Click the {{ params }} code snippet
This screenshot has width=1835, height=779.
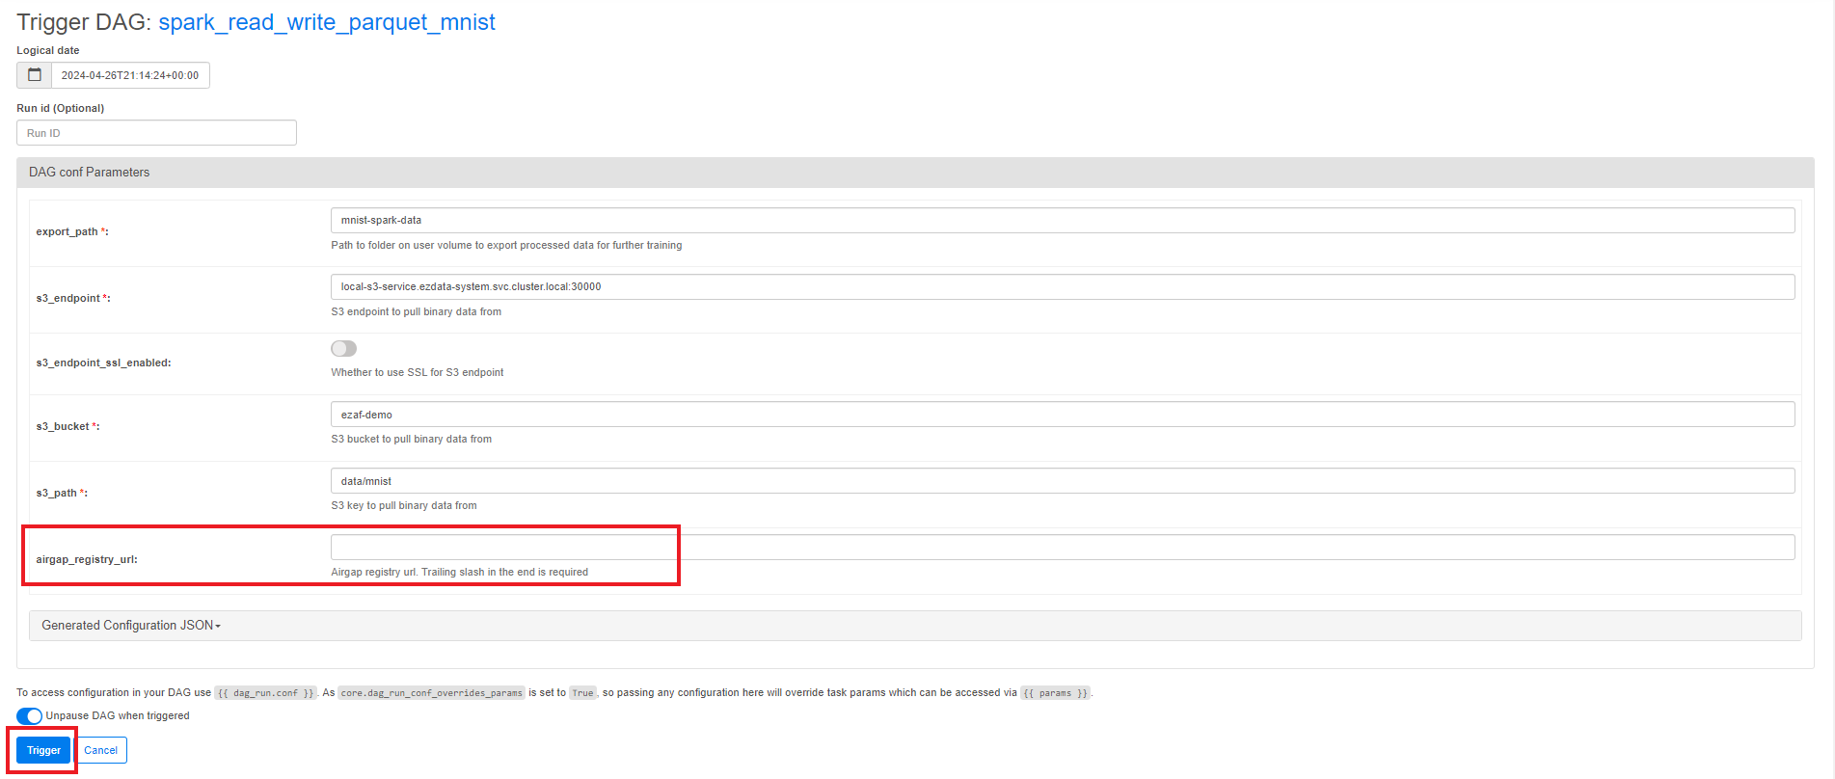1055,693
